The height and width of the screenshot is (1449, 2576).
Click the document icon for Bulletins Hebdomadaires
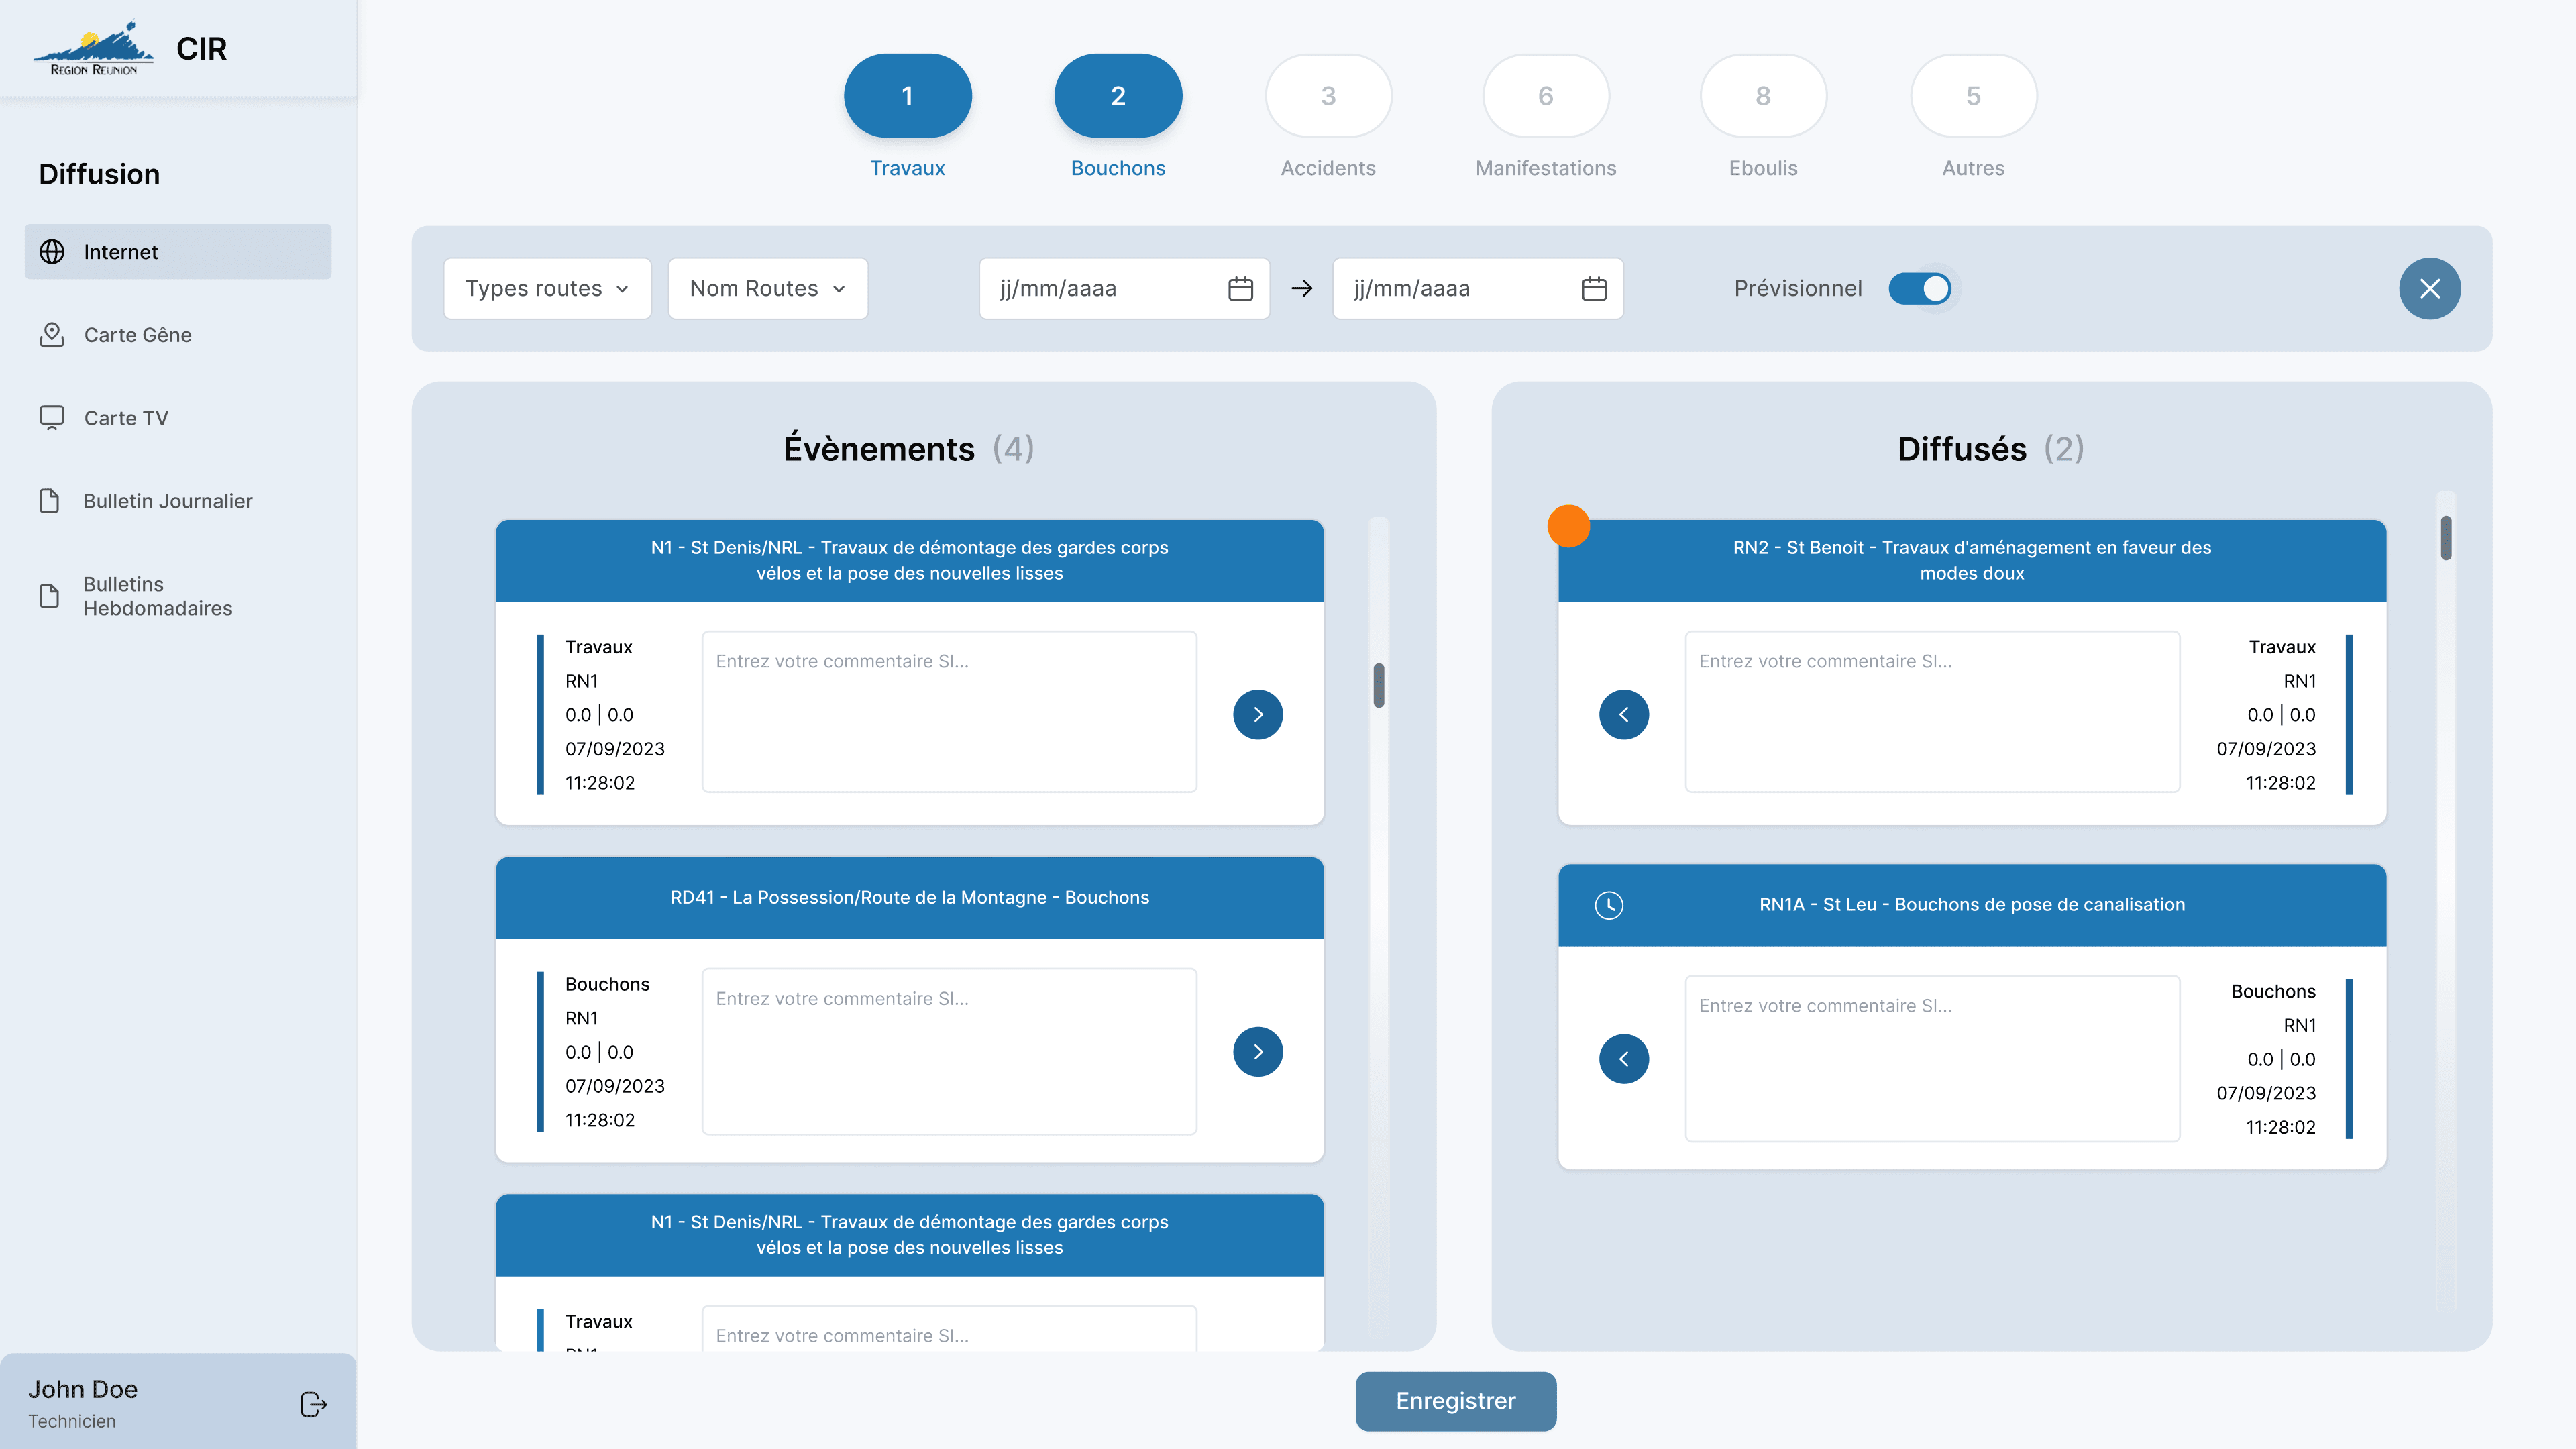tap(49, 596)
